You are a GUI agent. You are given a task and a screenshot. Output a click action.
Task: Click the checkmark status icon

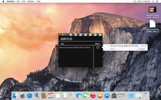pos(98,48)
